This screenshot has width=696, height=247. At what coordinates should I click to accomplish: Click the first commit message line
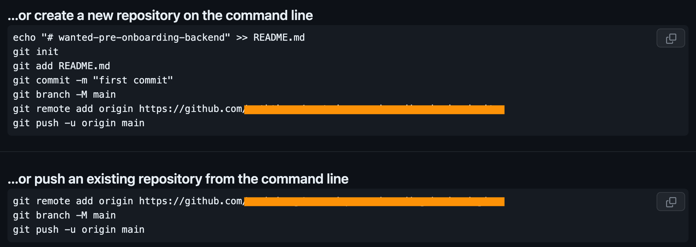point(92,80)
